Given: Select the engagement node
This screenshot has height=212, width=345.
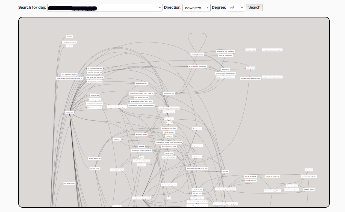Looking at the screenshot, I should pos(117,139).
